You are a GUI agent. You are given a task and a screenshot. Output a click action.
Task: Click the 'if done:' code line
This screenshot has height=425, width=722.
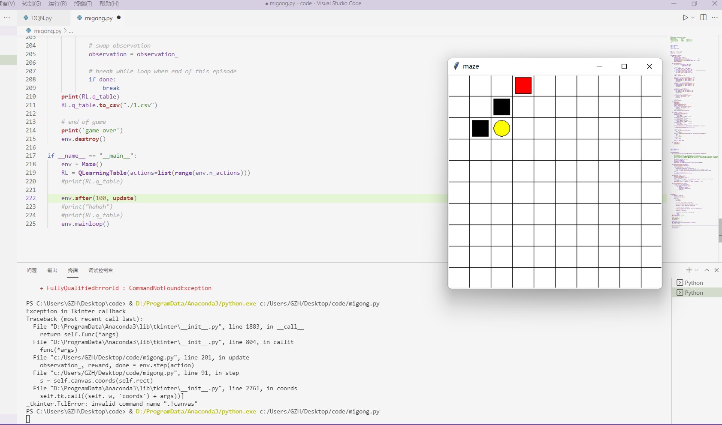102,79
